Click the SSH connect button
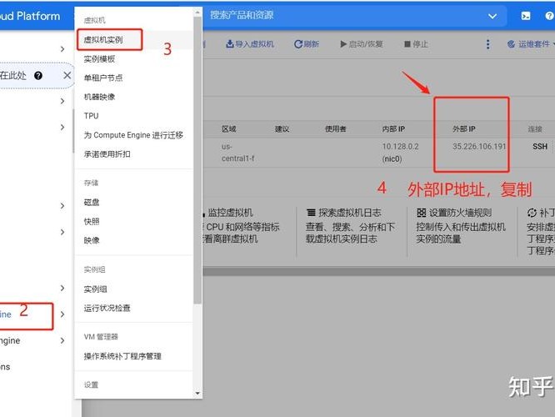This screenshot has height=417, width=555. [x=540, y=146]
